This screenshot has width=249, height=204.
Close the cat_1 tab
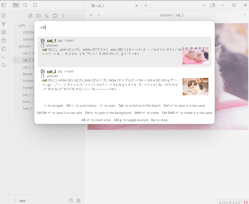point(137,6)
